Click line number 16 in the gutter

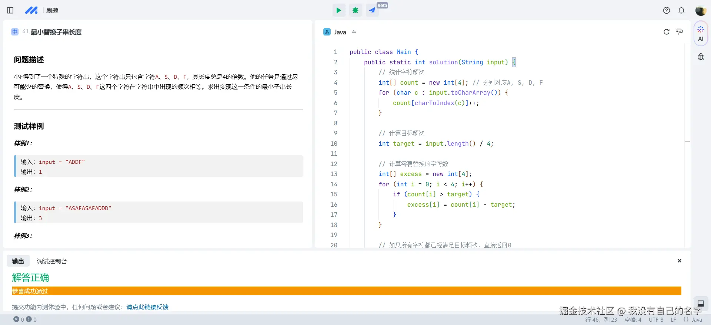[x=334, y=204]
